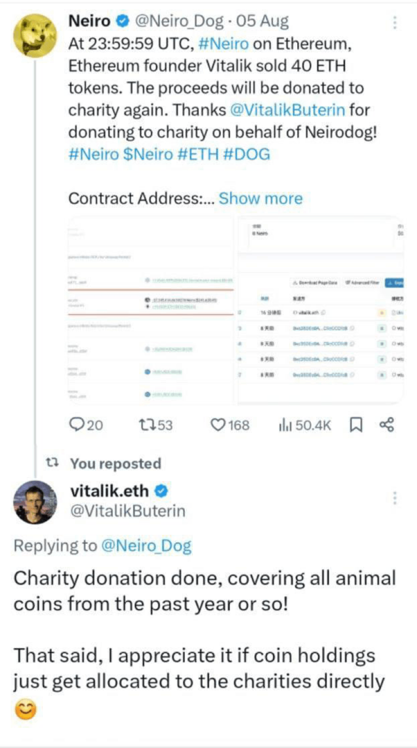The height and width of the screenshot is (748, 417).
Task: Open the @Neiro_Dog link in Replying to
Action: pyautogui.click(x=147, y=546)
